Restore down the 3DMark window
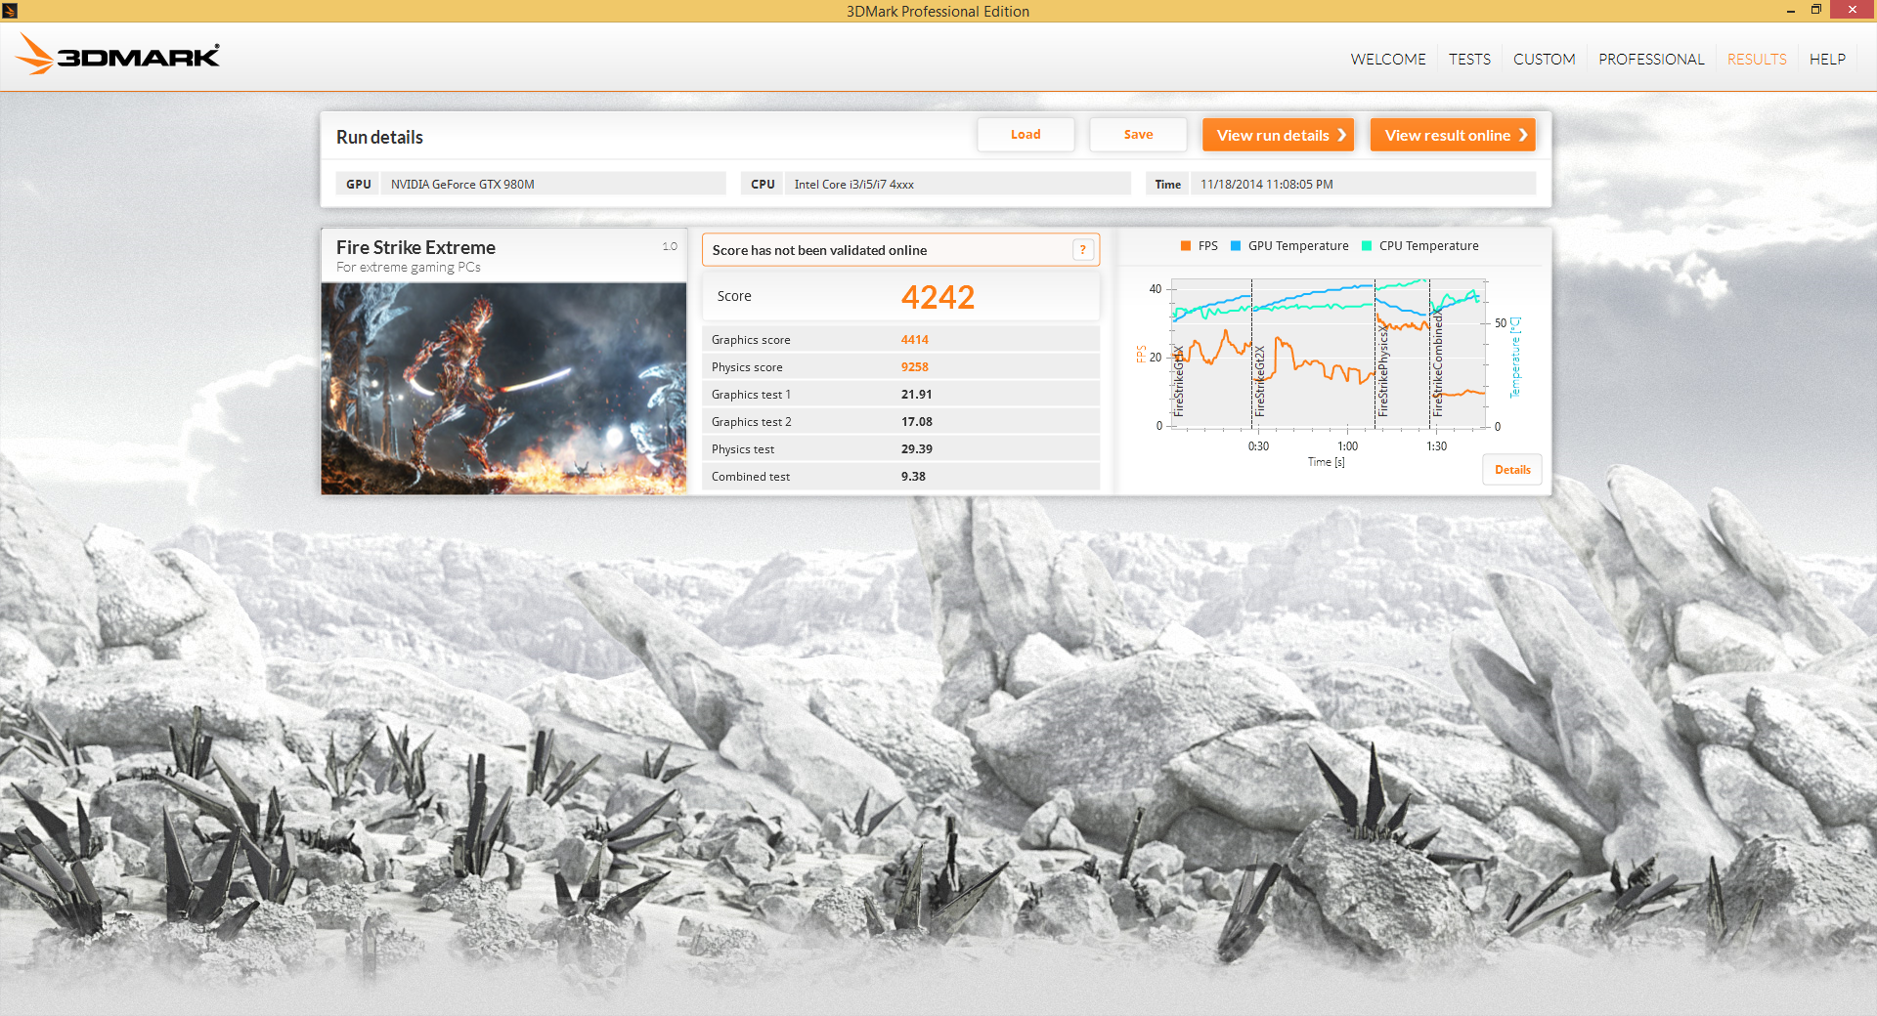Viewport: 1877px width, 1016px height. [1815, 11]
